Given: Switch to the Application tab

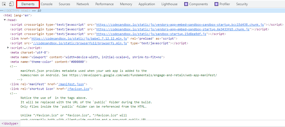Looking at the screenshot, I should click(x=147, y=4).
